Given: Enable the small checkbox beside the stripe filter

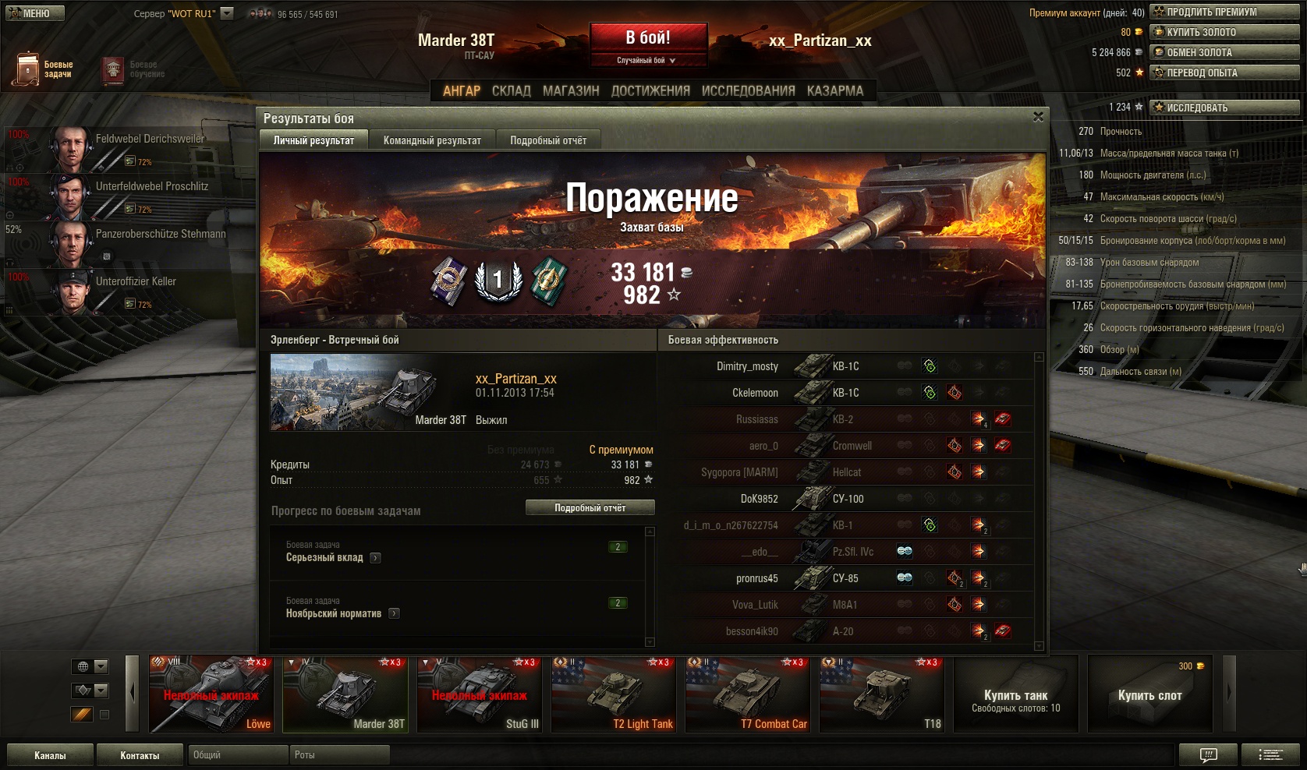Looking at the screenshot, I should point(104,714).
